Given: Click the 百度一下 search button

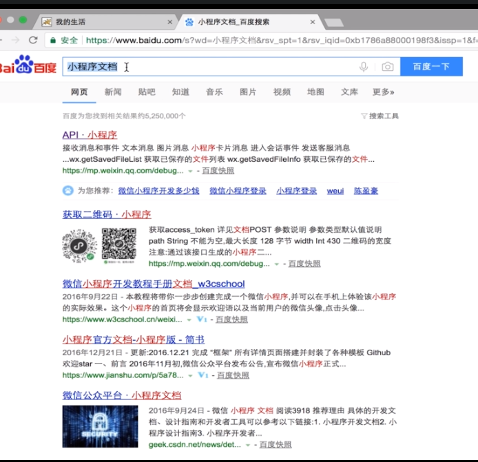Looking at the screenshot, I should pyautogui.click(x=431, y=66).
